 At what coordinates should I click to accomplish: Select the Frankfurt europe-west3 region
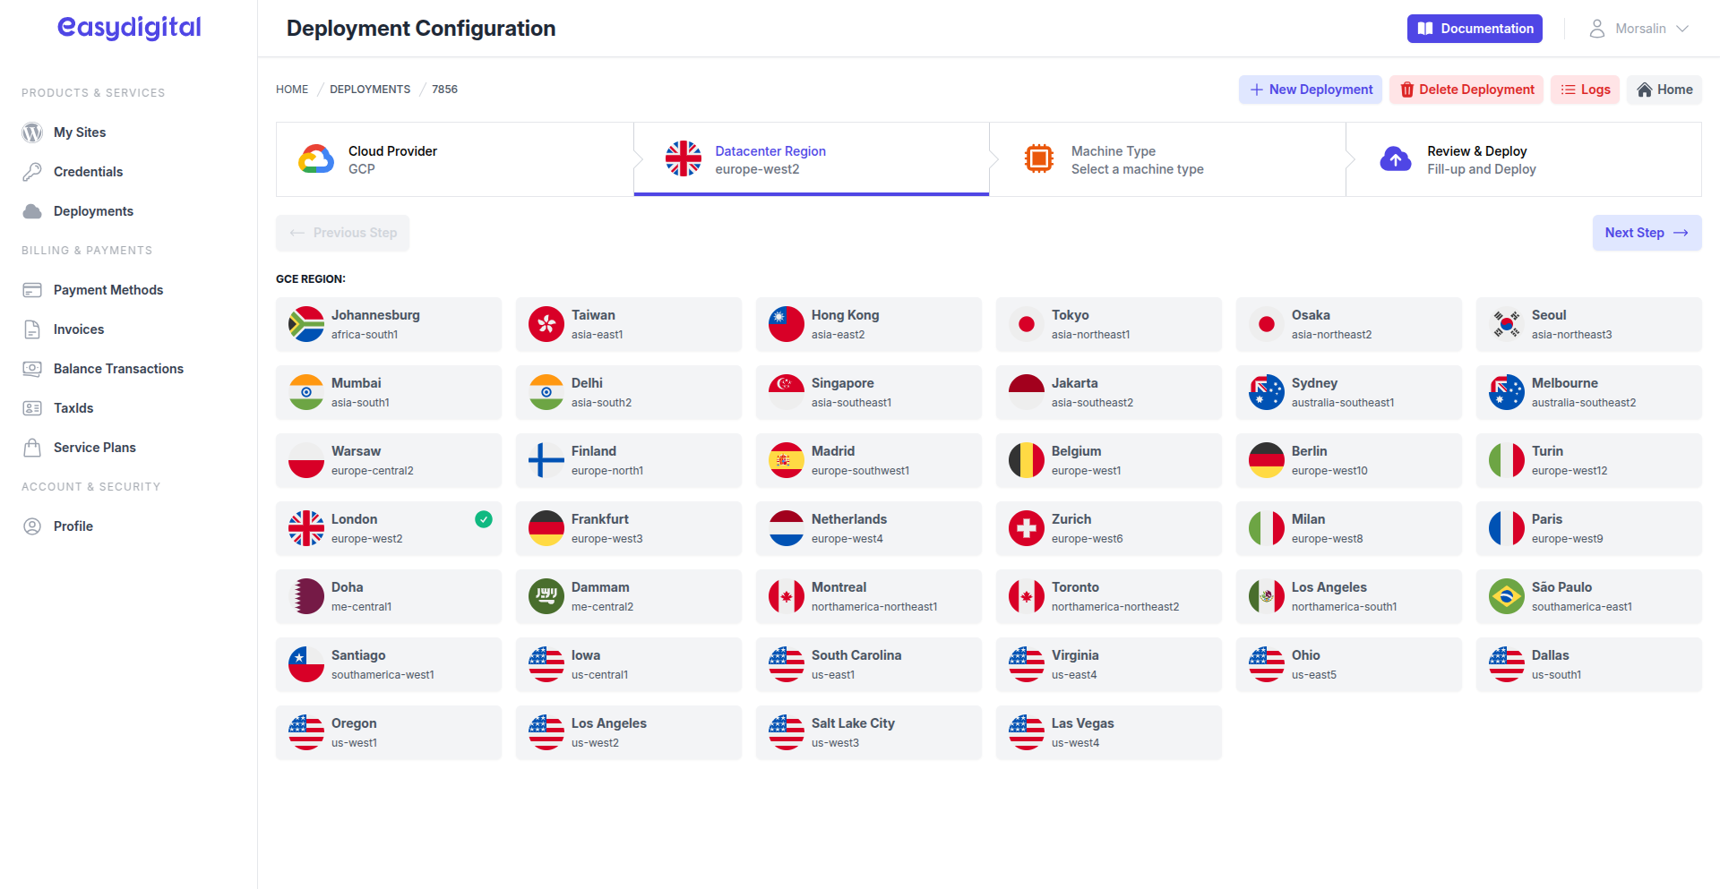[628, 528]
